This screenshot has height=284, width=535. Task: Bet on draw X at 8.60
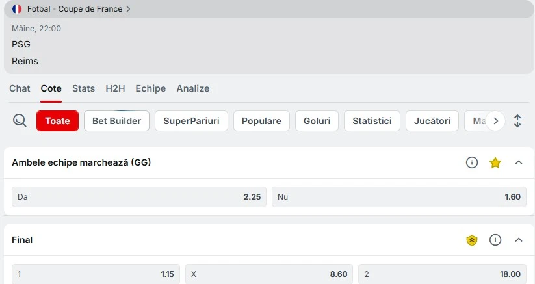pos(270,274)
